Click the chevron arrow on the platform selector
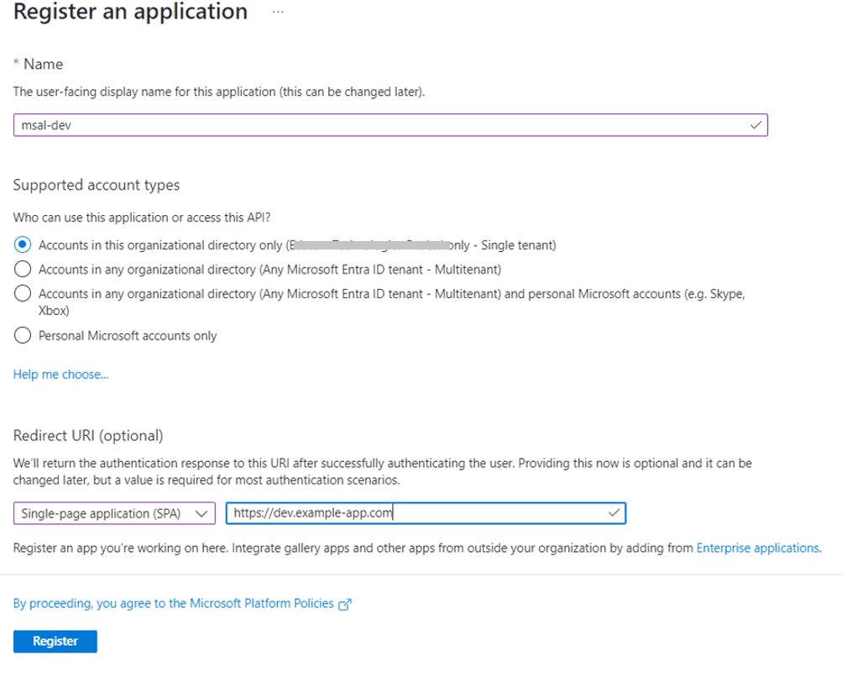Screen dimensions: 852x698 [200, 513]
